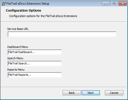This screenshot has width=128, height=100.
Task: Select the 'Configuration Options' heading
Action: (x=24, y=11)
